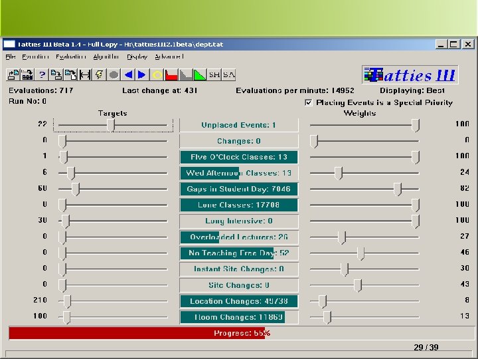The width and height of the screenshot is (478, 359).
Task: Click the Changes weight slider thumb
Action: point(314,142)
